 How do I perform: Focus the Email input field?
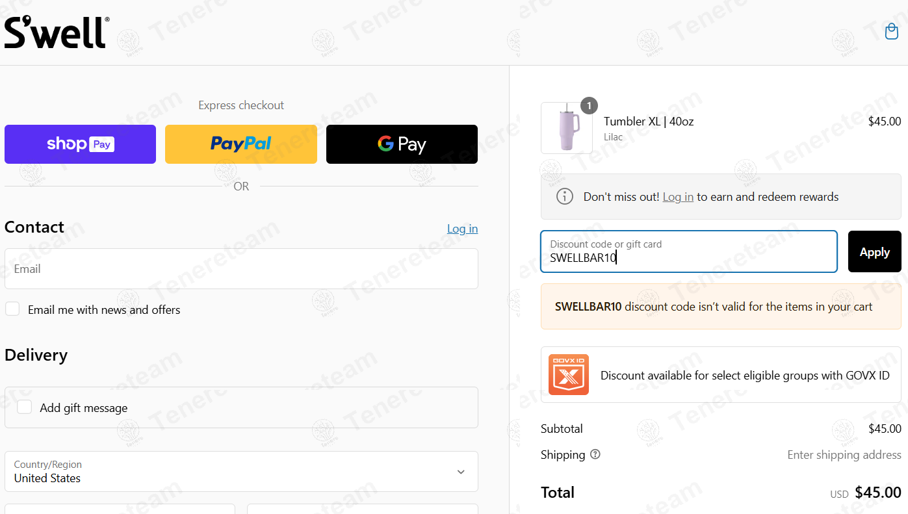click(x=241, y=268)
